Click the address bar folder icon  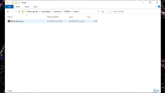point(23,11)
